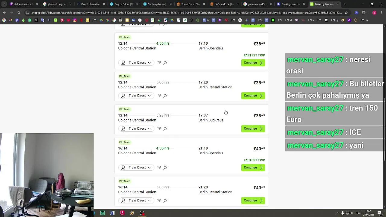Open the tab search dropdown arrow
Screen dimensions: 386x217
[x=4, y=4]
